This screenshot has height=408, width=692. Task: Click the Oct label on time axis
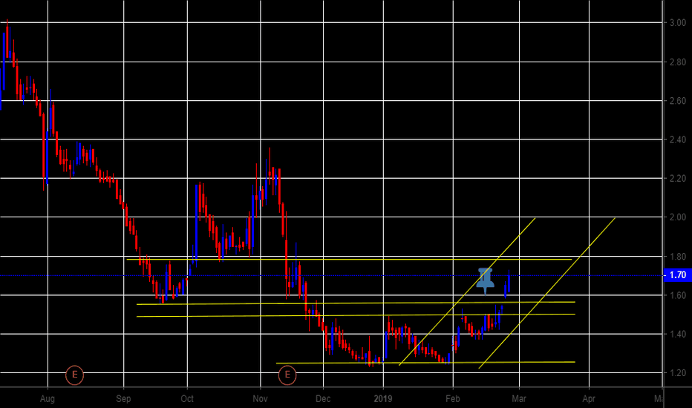[187, 399]
